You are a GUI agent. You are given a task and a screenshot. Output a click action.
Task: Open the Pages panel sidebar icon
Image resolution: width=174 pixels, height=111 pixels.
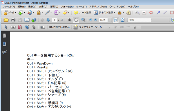[x=5, y=36]
